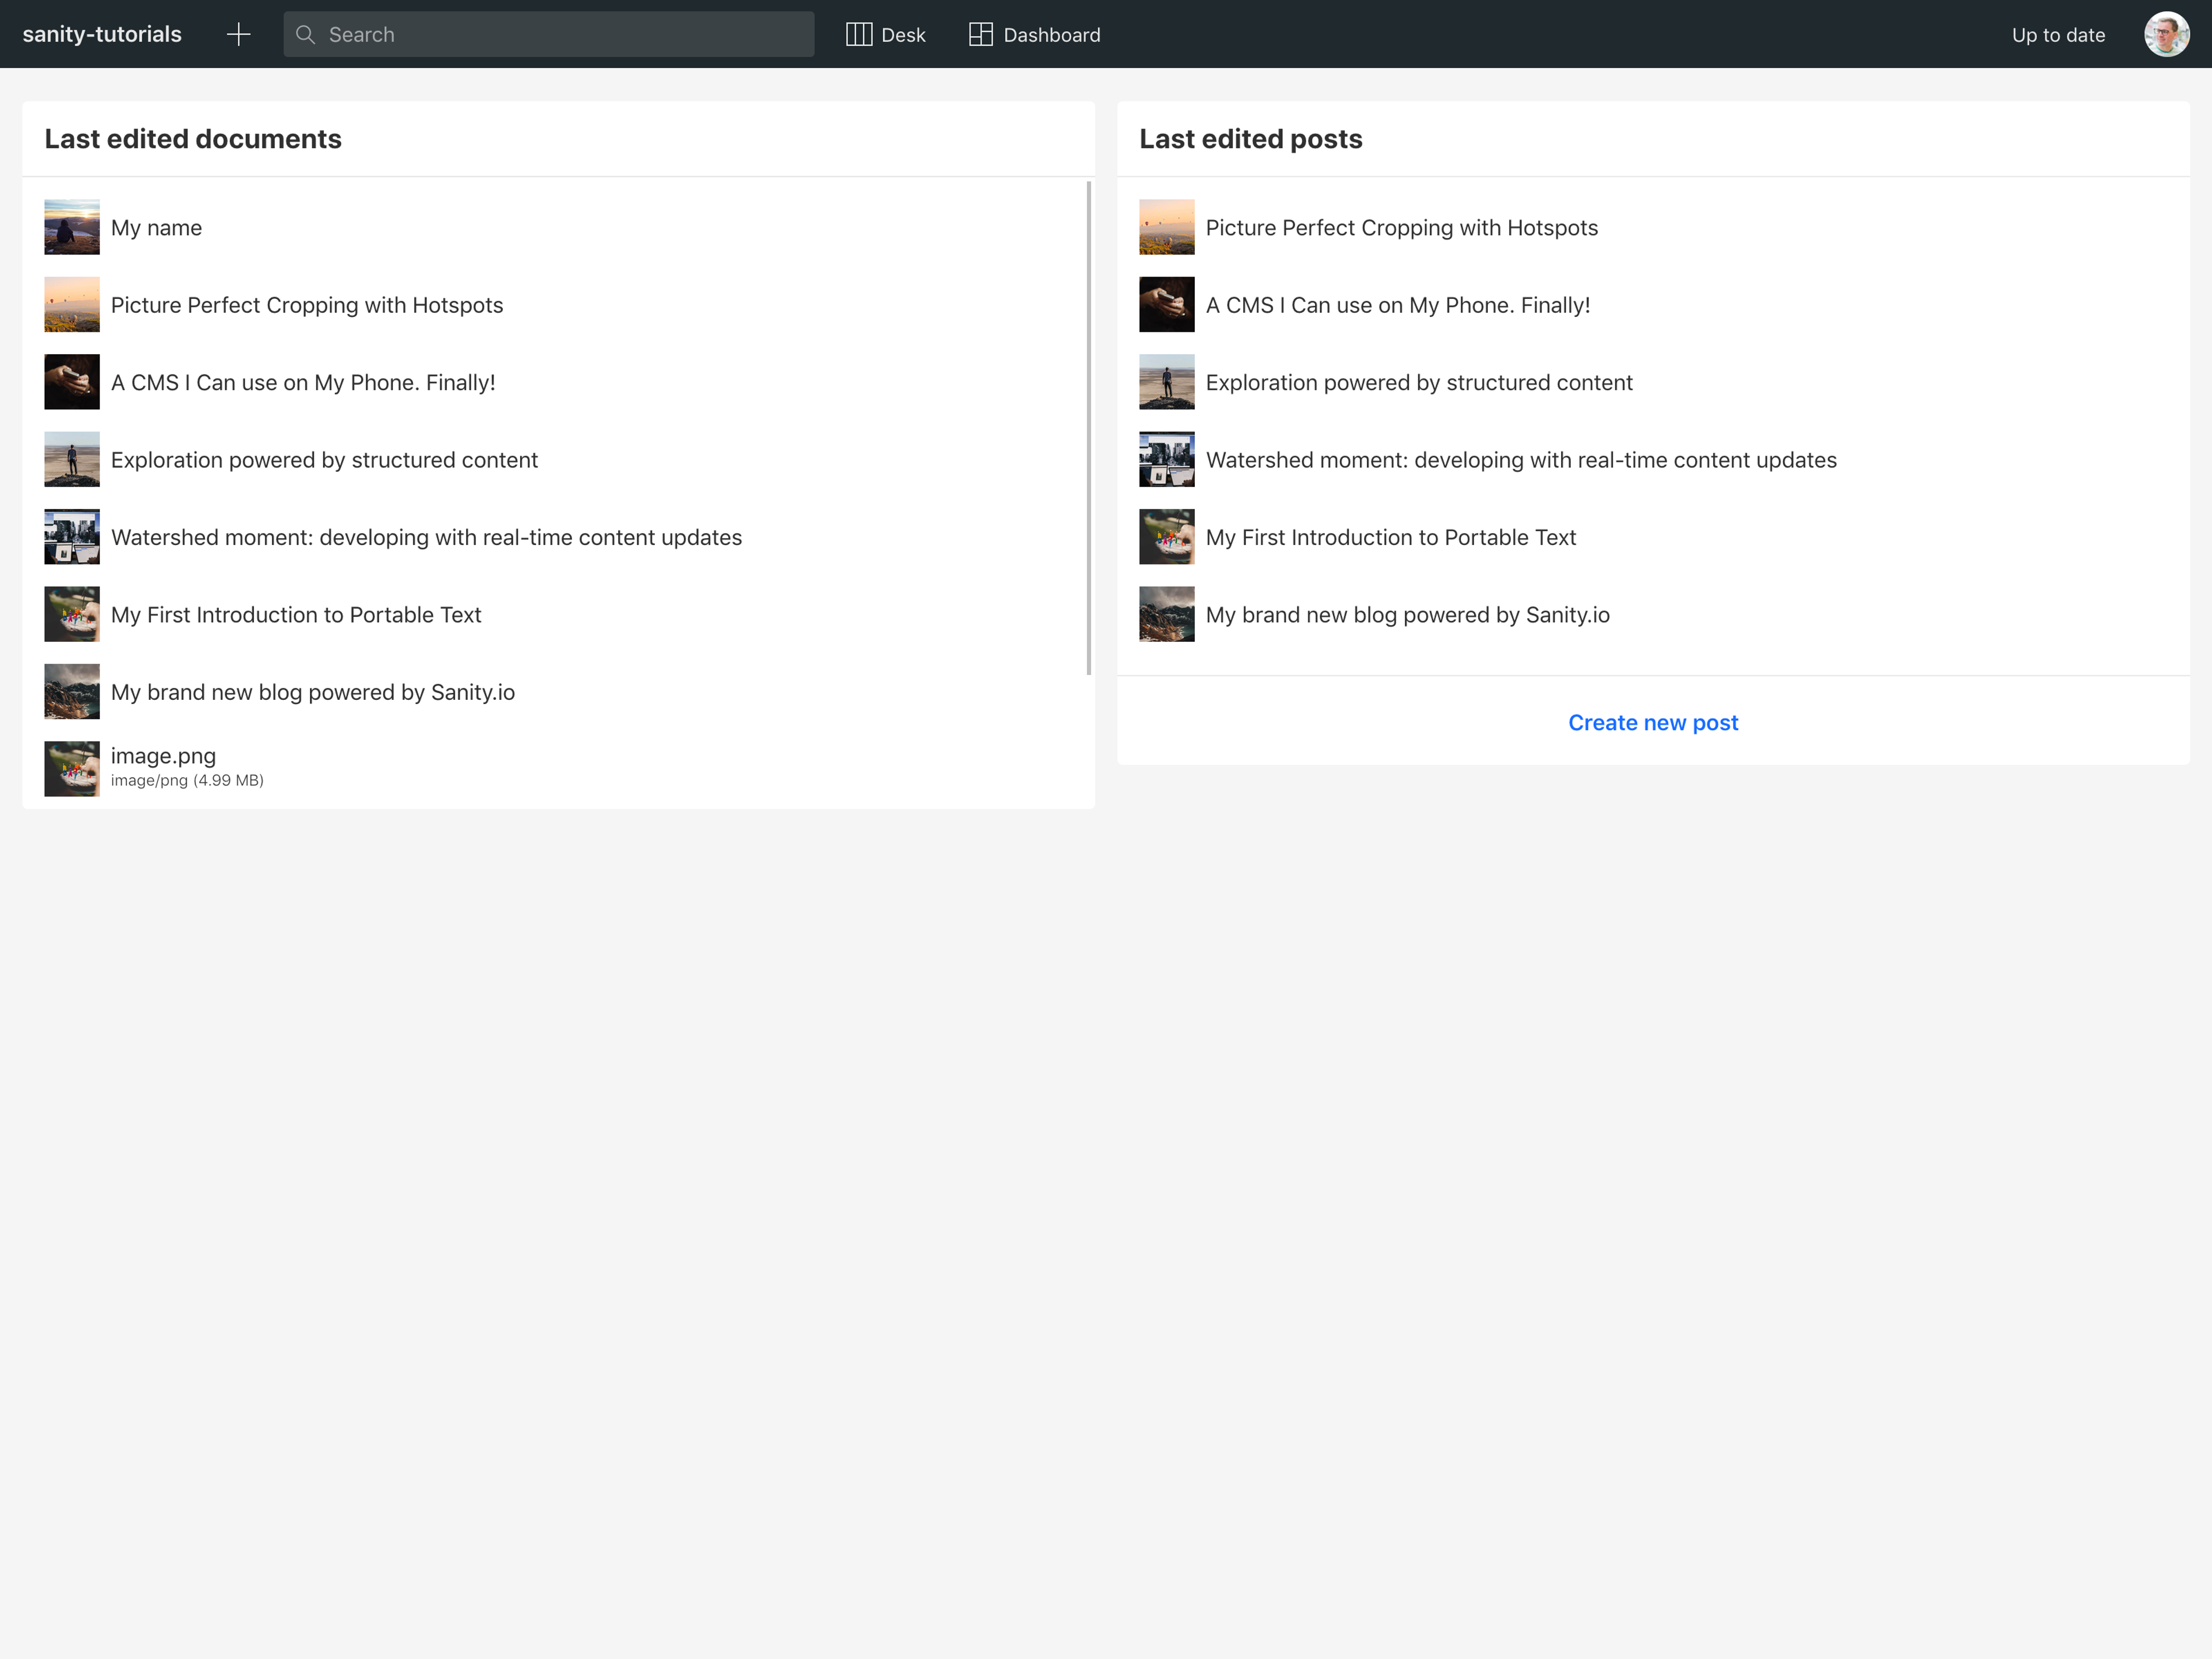Click the image.png thumbnail in documents list
This screenshot has width=2212, height=1659.
tap(72, 768)
